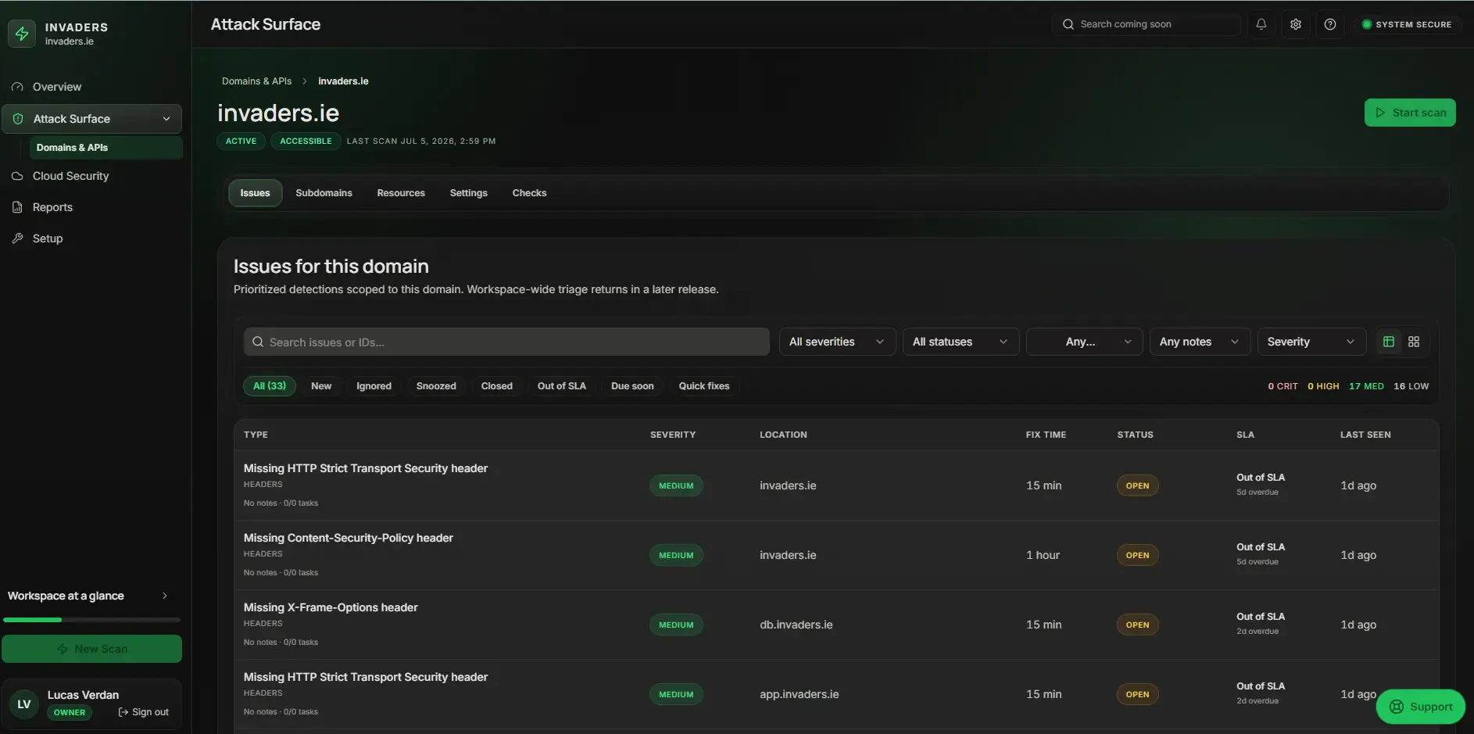Viewport: 1474px width, 734px height.
Task: Open the Support chat button
Action: 1421,707
